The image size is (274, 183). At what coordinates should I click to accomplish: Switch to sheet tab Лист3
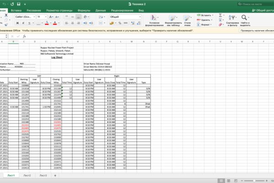pos(43,175)
